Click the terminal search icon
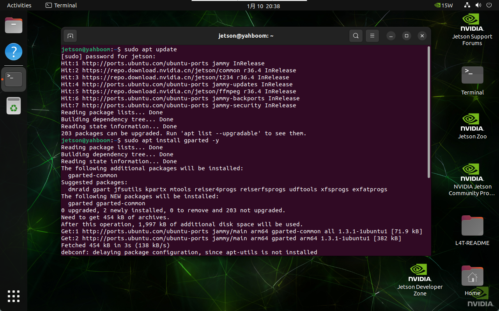 click(356, 36)
